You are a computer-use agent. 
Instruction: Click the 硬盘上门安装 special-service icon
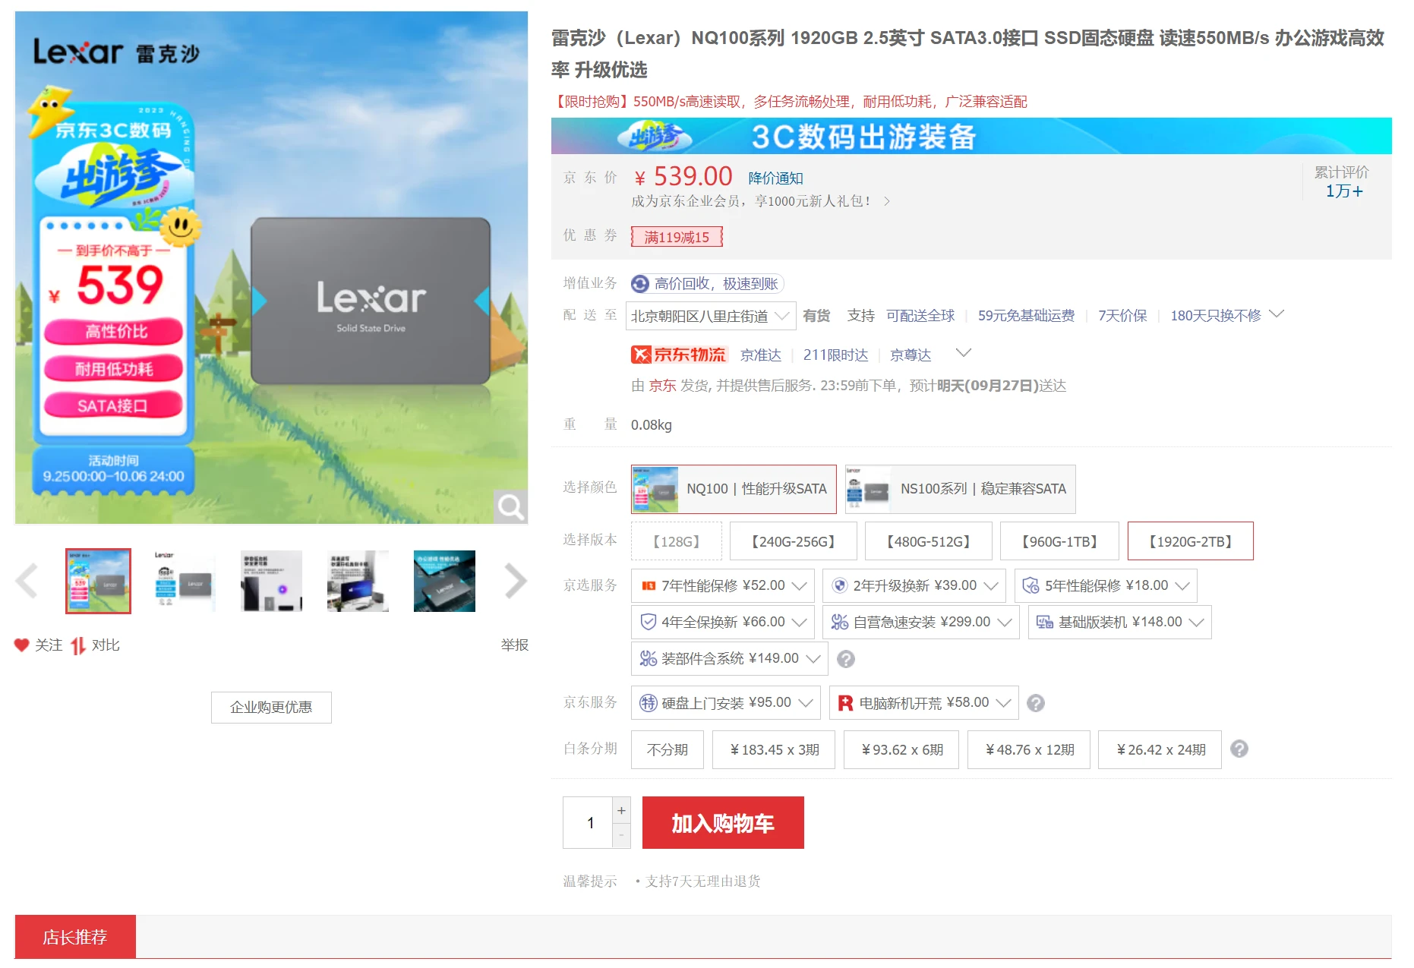coord(648,703)
